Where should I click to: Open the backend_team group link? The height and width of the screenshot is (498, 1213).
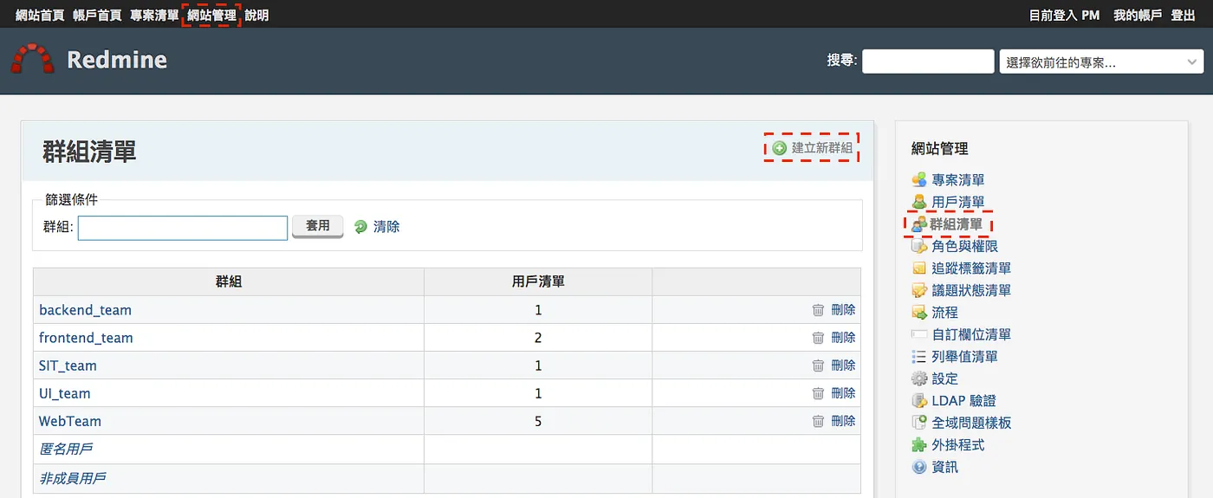(85, 310)
